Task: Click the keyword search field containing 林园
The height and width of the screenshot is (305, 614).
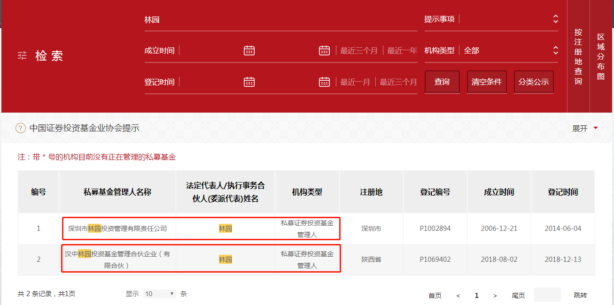Action: point(281,20)
